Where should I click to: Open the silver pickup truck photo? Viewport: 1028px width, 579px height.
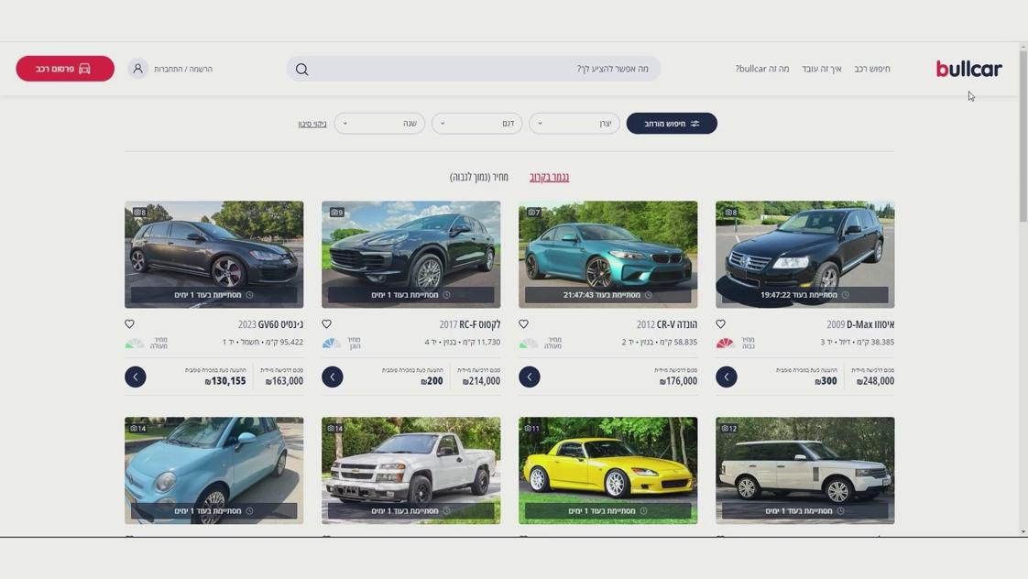[x=411, y=470]
